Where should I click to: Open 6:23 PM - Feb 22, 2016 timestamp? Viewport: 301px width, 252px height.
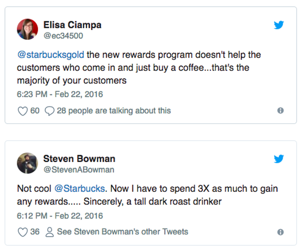coord(60,94)
